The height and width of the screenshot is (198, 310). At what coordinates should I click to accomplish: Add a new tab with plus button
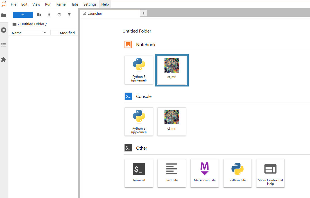click(x=144, y=13)
